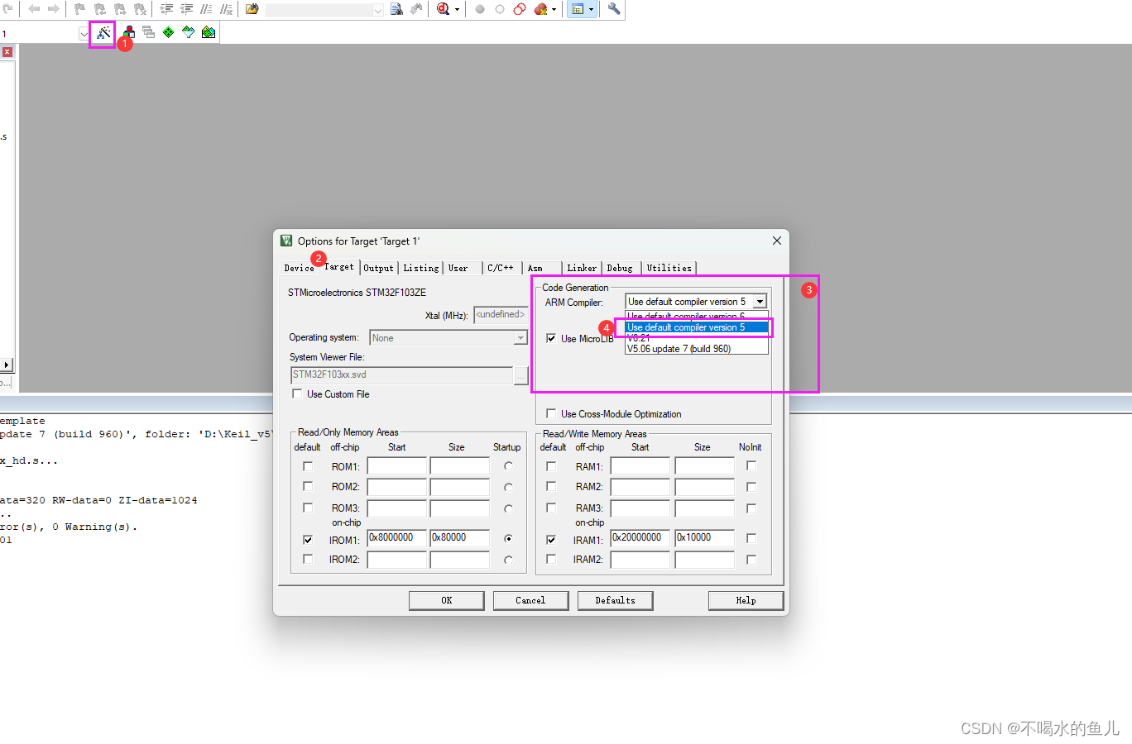Click Select Software Packs icon
Screen dimensions: 1132x744
(x=189, y=32)
